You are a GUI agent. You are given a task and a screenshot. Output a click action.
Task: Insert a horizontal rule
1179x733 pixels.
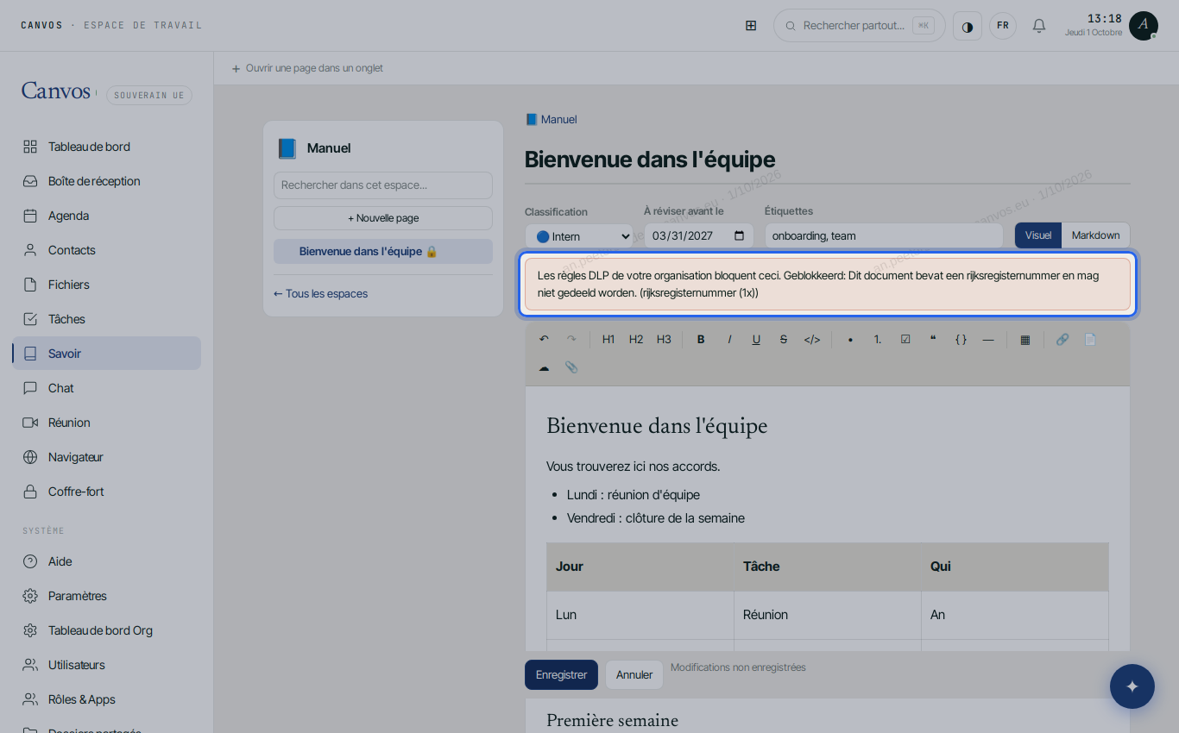click(988, 339)
